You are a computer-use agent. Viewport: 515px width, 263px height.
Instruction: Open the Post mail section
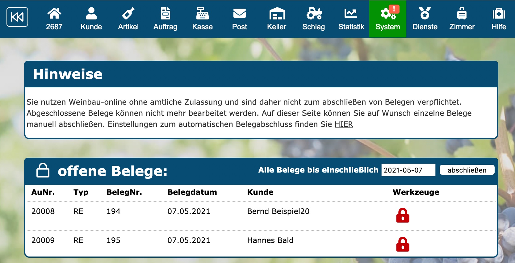[x=239, y=19]
